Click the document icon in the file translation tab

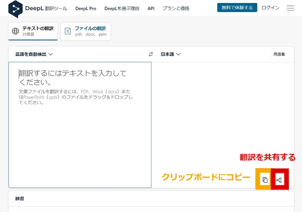(67, 31)
